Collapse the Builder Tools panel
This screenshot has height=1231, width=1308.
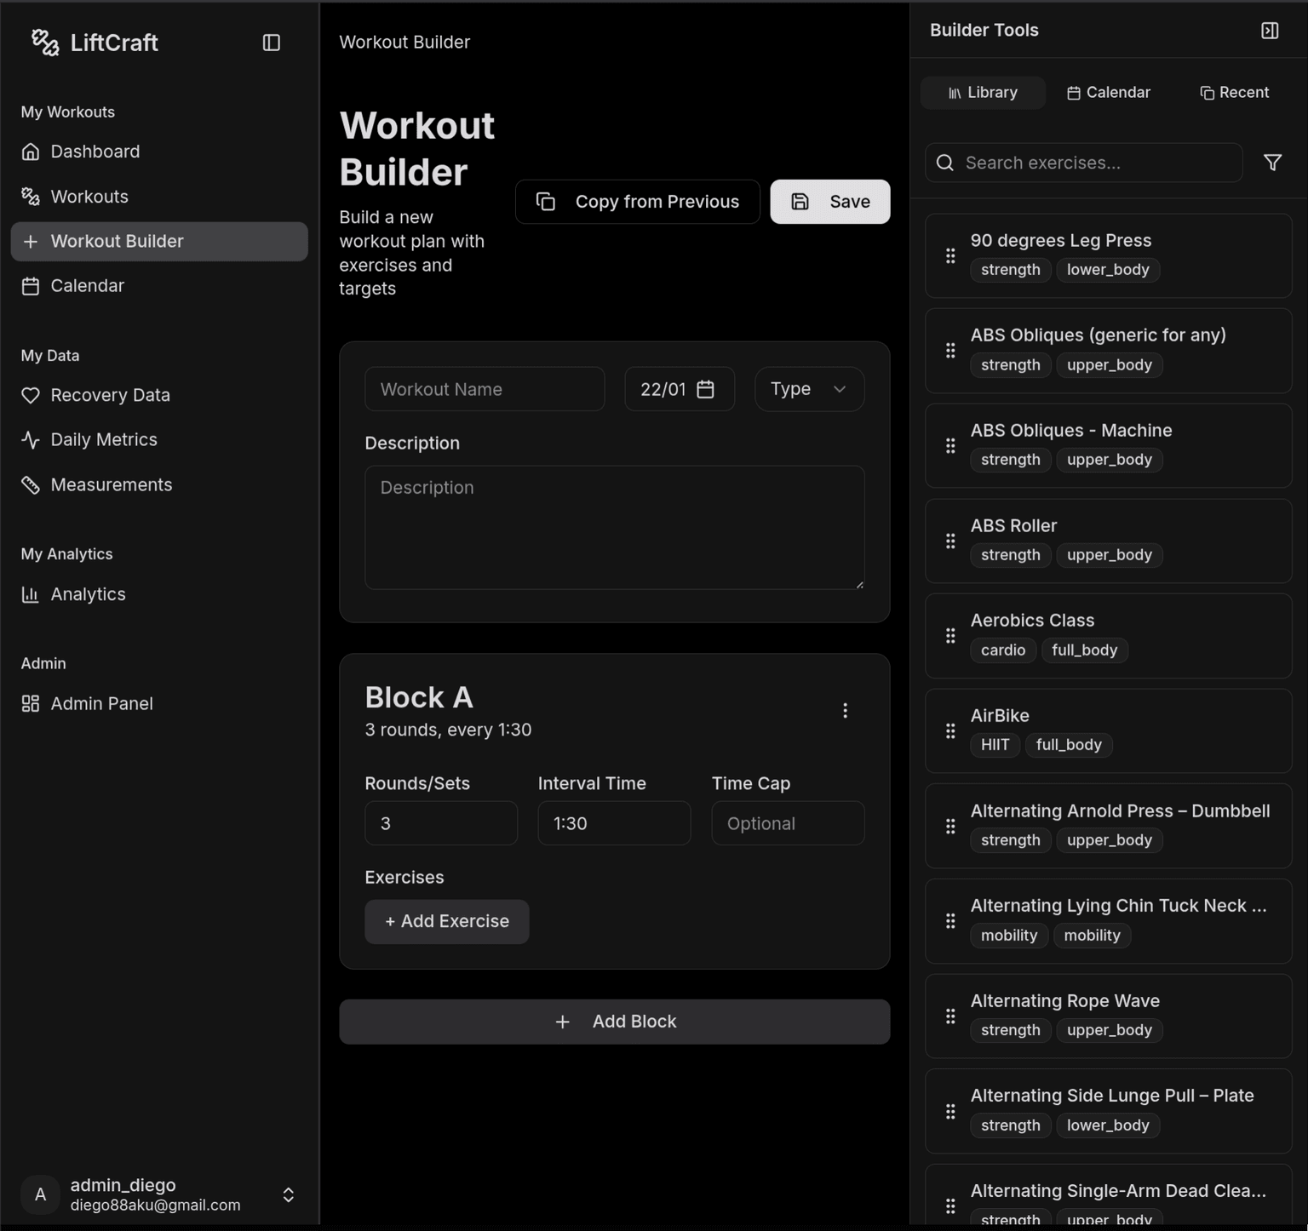[x=1269, y=31]
